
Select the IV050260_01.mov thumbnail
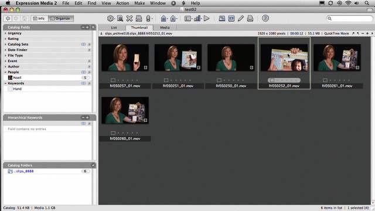[x=125, y=110]
